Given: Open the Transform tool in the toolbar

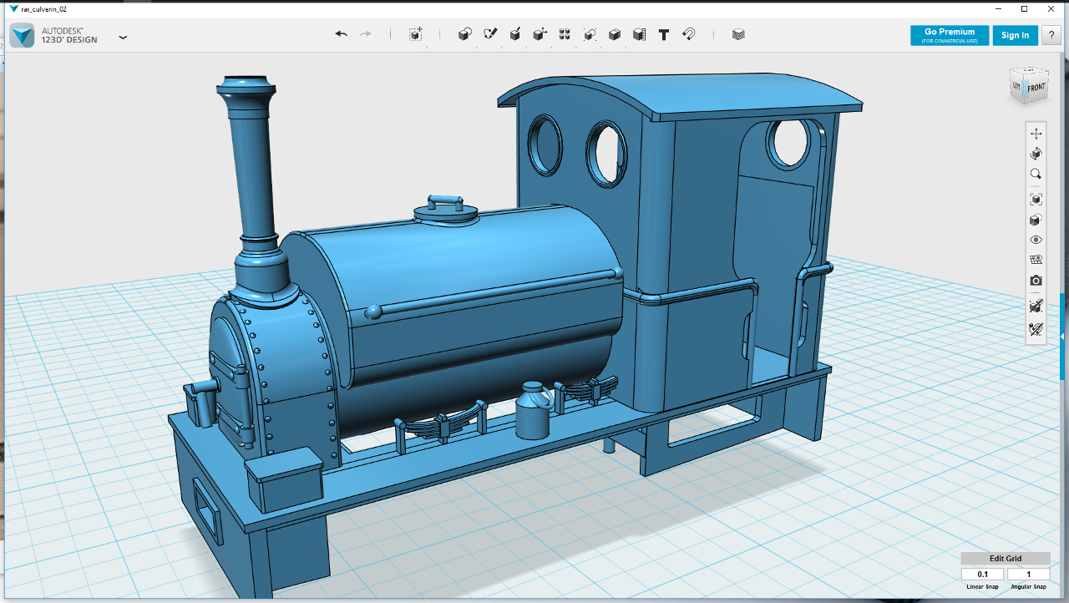Looking at the screenshot, I should coord(415,34).
